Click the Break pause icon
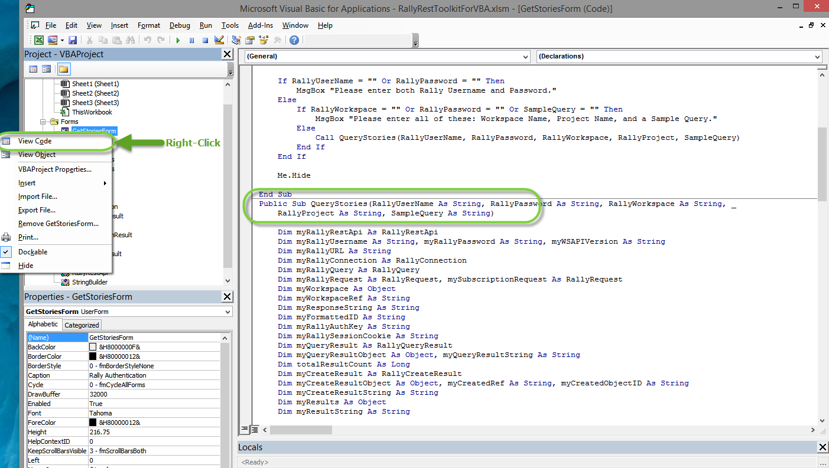Image resolution: width=829 pixels, height=468 pixels. click(191, 40)
